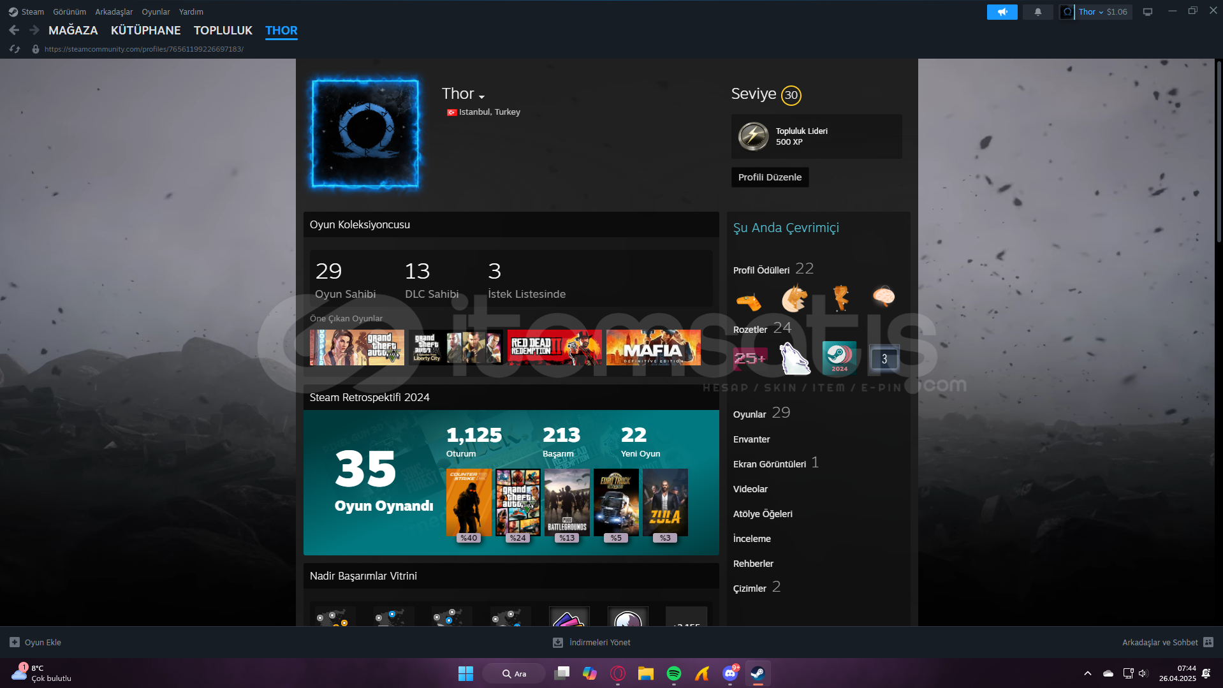The image size is (1223, 688).
Task: Click the Steam back navigation arrow
Action: pyautogui.click(x=14, y=30)
